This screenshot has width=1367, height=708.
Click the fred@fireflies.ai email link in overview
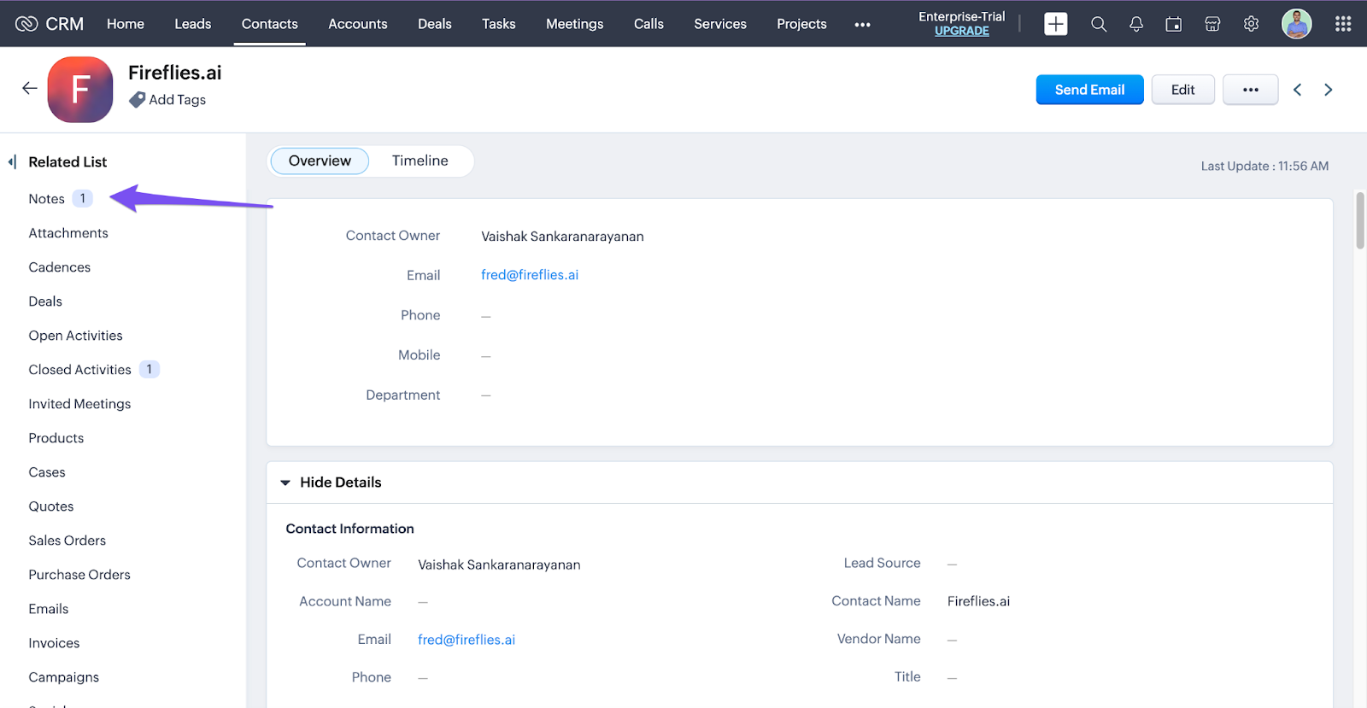[x=530, y=275]
